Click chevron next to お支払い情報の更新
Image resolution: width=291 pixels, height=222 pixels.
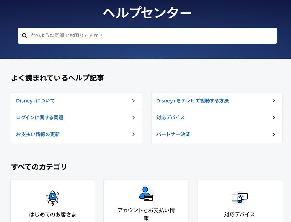coord(133,134)
